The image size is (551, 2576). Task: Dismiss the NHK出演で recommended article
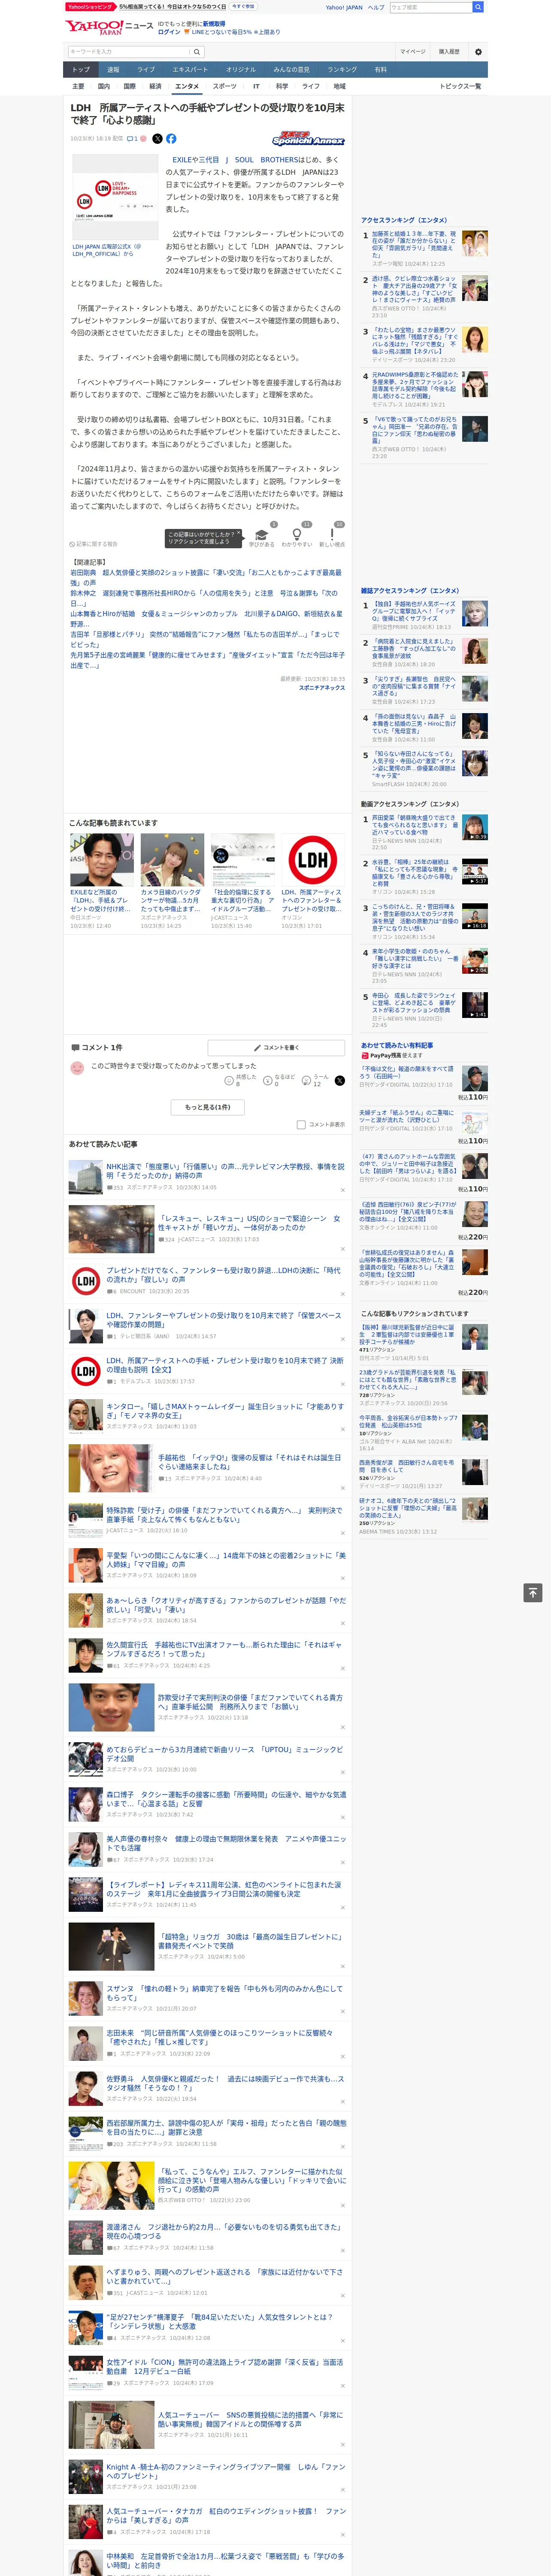tap(343, 1190)
